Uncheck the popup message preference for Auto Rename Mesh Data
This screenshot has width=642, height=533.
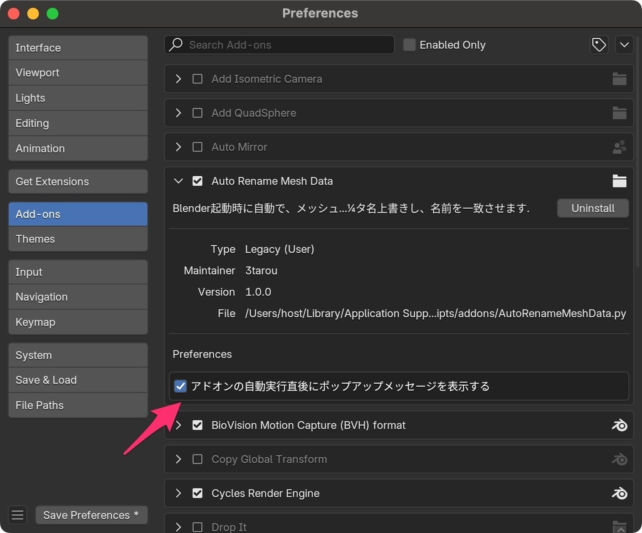pos(181,386)
